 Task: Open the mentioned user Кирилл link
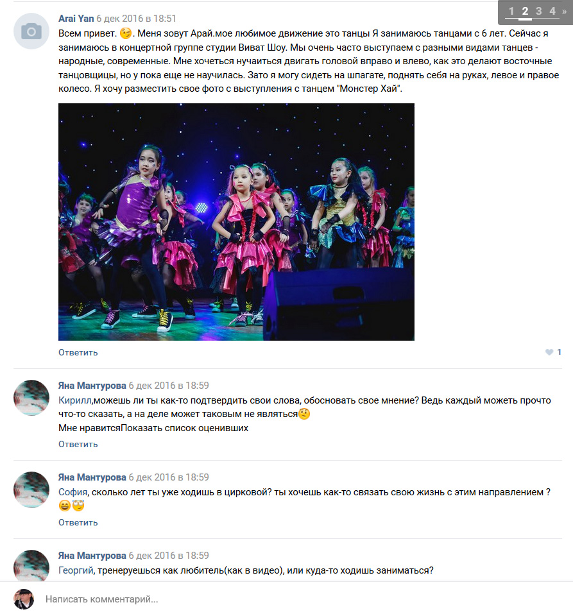click(74, 400)
